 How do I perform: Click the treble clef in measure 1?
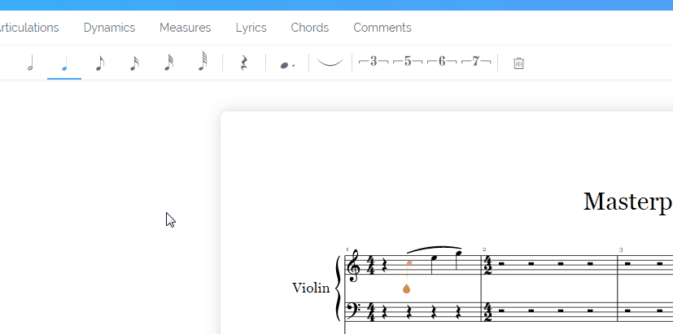355,266
